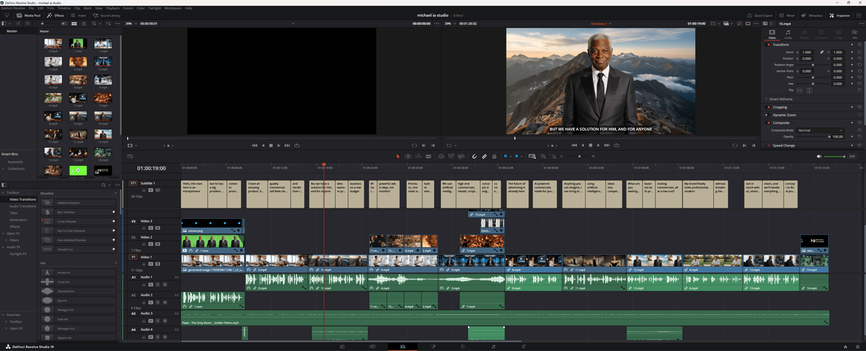866x351 pixels.
Task: Click the speaker mute icon
Action: pyautogui.click(x=818, y=156)
